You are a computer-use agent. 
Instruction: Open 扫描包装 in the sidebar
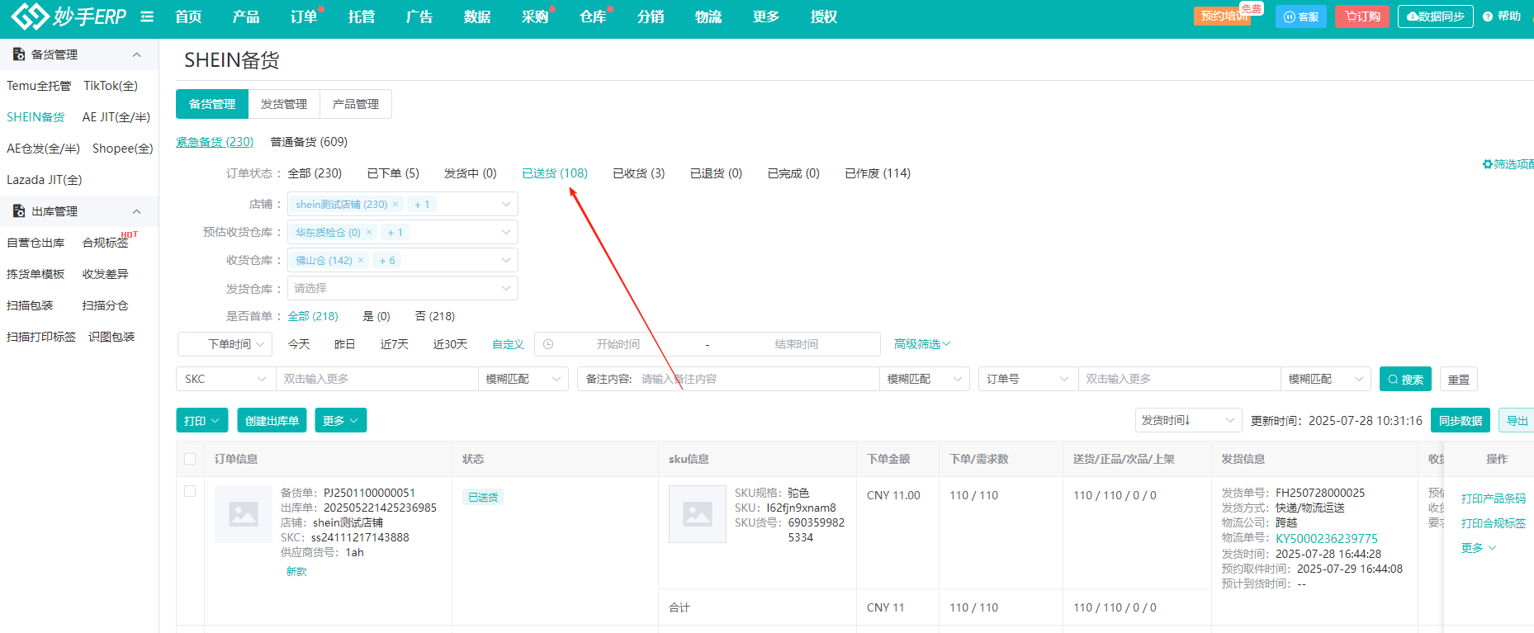click(30, 305)
